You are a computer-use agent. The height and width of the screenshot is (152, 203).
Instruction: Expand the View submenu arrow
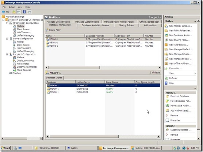(x=195, y=73)
